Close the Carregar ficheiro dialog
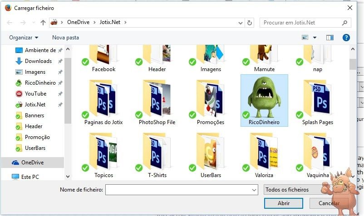 pos(350,8)
